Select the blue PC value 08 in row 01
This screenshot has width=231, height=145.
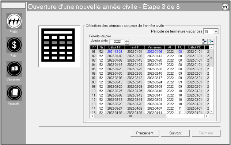[x=180, y=52]
